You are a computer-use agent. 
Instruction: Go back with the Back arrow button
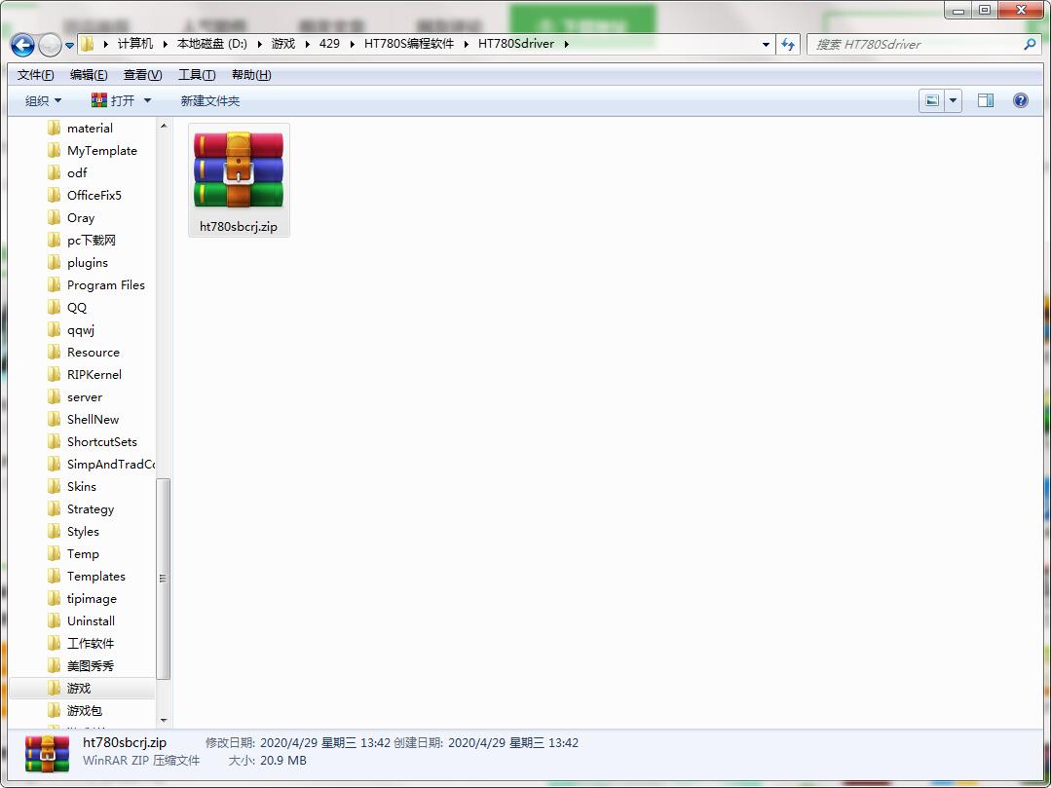[22, 45]
